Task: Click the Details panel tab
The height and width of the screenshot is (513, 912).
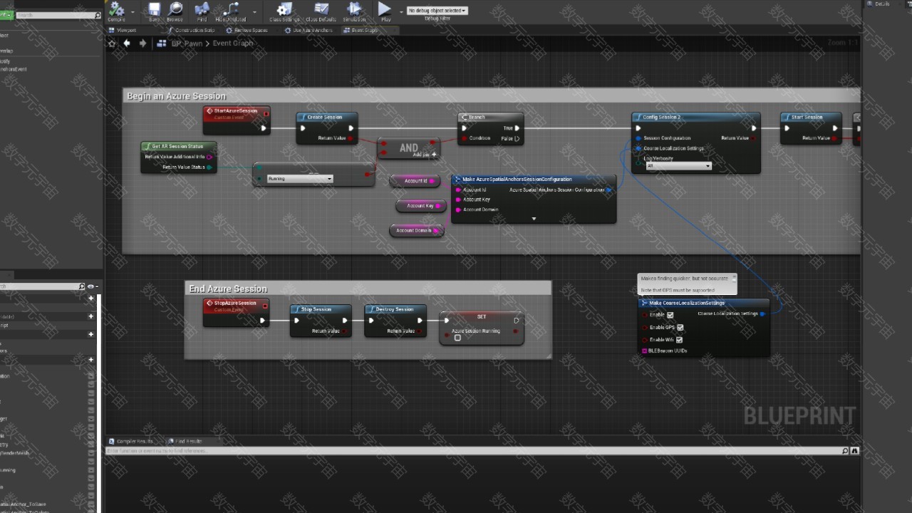Action: tap(879, 4)
